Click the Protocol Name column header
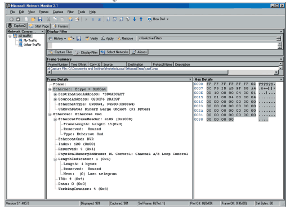The width and height of the screenshot is (290, 210). [162, 65]
